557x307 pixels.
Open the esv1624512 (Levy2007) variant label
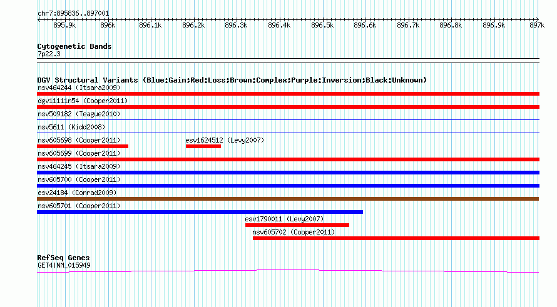(225, 140)
